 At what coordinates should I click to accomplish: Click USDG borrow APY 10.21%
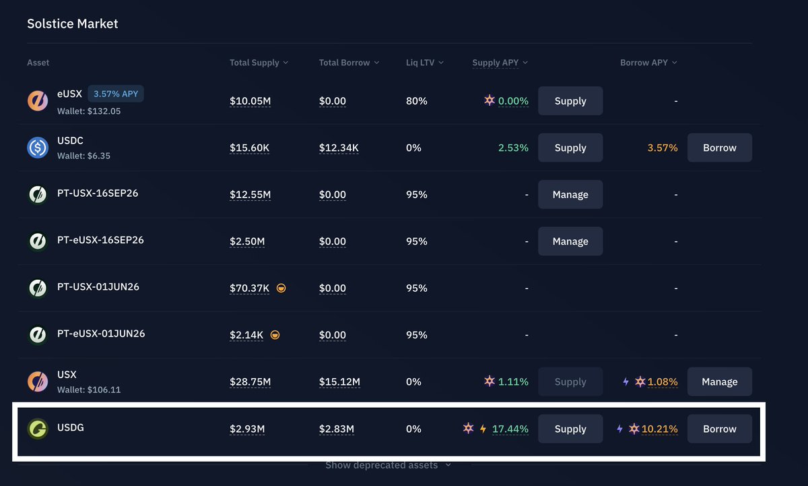point(660,429)
